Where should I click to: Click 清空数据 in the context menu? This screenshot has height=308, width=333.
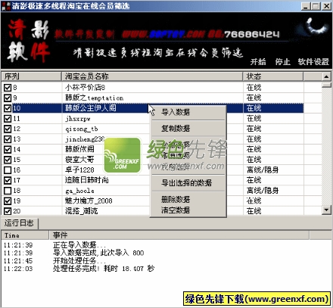[176, 210]
